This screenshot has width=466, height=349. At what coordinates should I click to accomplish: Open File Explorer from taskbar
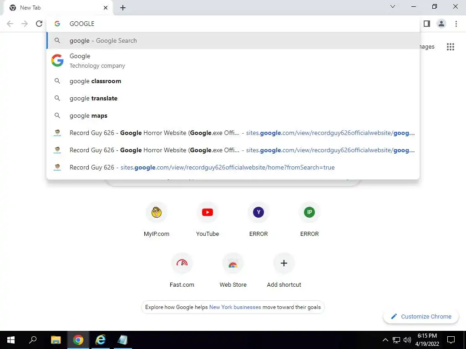point(56,340)
